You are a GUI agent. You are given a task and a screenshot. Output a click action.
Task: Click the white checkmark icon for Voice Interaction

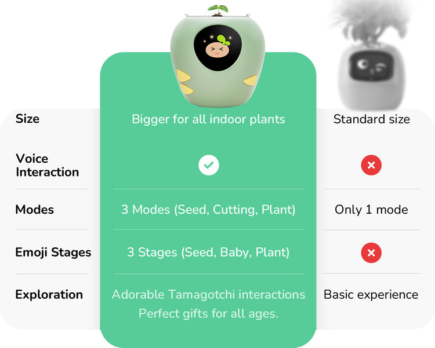click(x=209, y=165)
